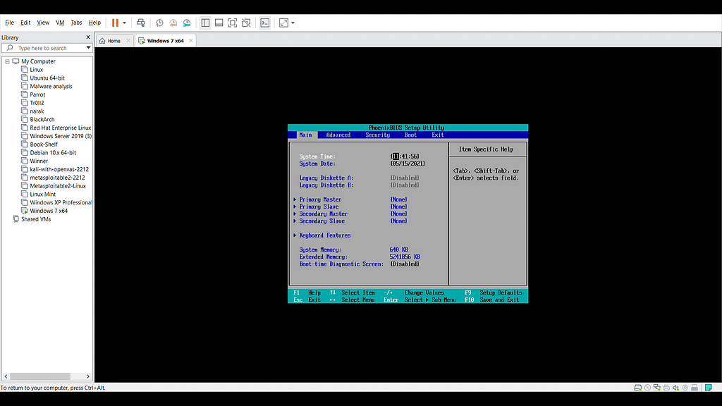Viewport: 722px width, 406px height.
Task: Click the System Date value 05/15/2021
Action: tap(408, 164)
